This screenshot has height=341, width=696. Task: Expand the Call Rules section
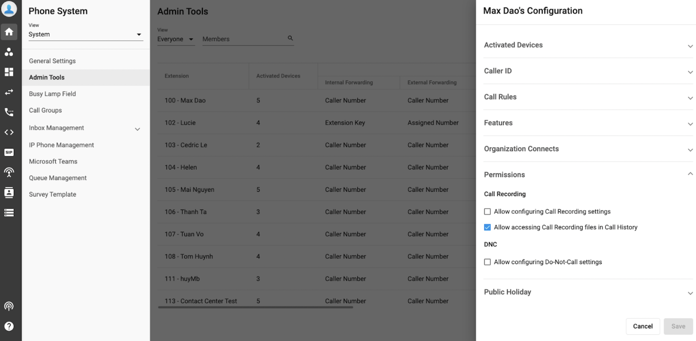coord(588,97)
